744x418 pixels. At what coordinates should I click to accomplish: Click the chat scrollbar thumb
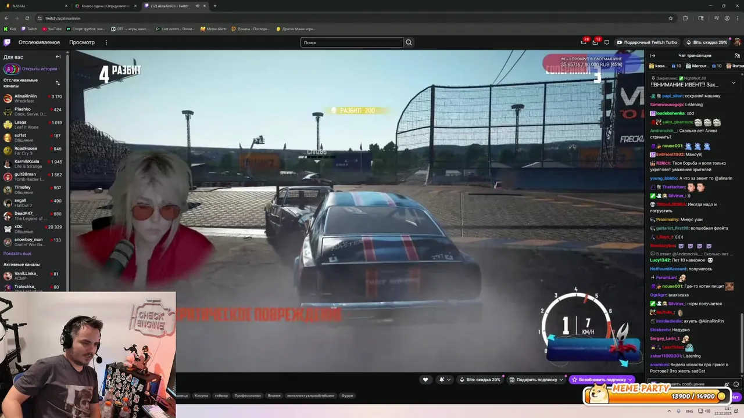[x=741, y=343]
